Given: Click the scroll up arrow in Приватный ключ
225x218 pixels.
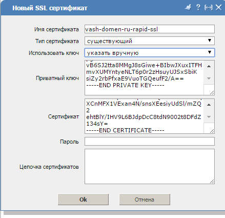Looking at the screenshot, I should pos(209,66).
